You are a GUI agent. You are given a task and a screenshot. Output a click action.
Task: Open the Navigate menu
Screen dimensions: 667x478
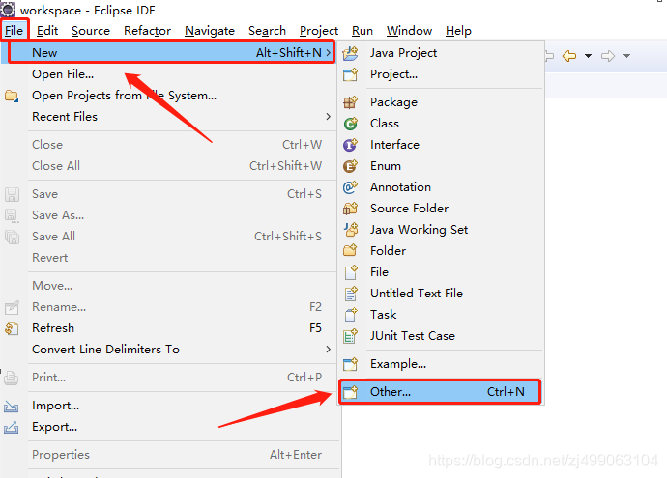[210, 31]
